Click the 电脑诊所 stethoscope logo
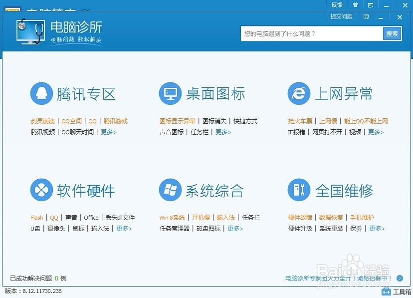This screenshot has width=413, height=298. click(30, 31)
